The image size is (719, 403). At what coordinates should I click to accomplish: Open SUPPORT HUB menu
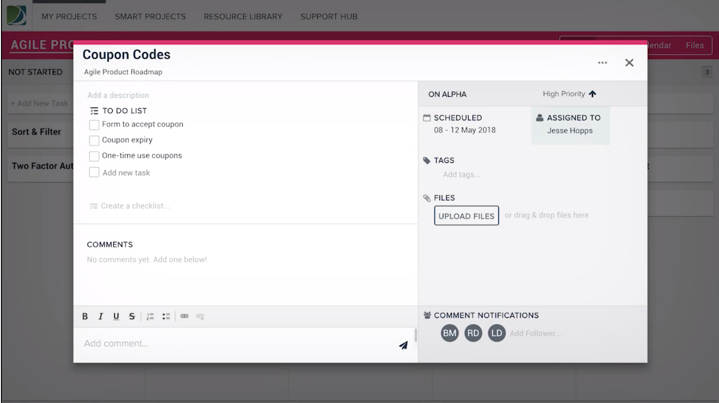tap(329, 17)
